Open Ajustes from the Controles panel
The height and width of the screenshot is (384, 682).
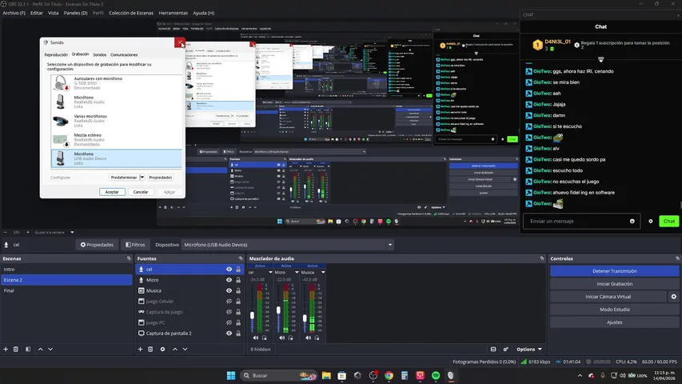click(615, 322)
